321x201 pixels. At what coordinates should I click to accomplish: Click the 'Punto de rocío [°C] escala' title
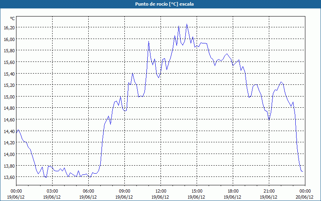[x=165, y=4]
